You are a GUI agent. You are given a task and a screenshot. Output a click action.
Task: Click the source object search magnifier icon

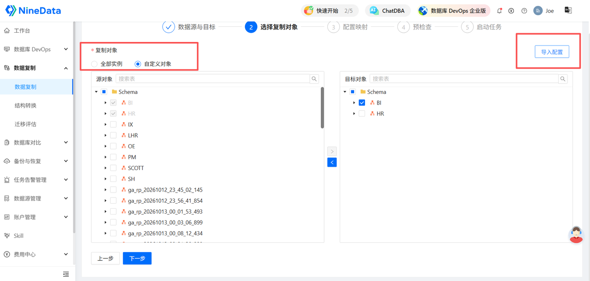(x=314, y=79)
